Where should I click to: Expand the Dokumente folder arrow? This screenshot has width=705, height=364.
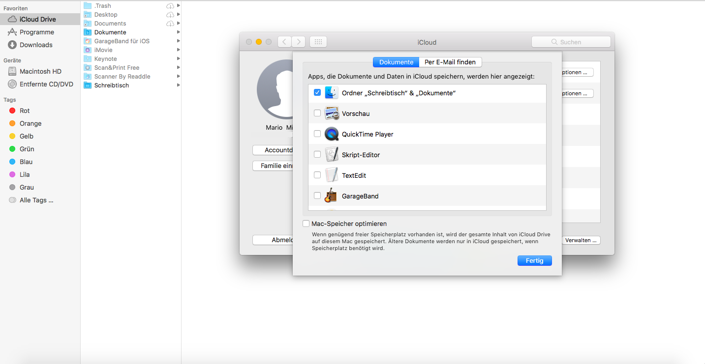click(178, 32)
